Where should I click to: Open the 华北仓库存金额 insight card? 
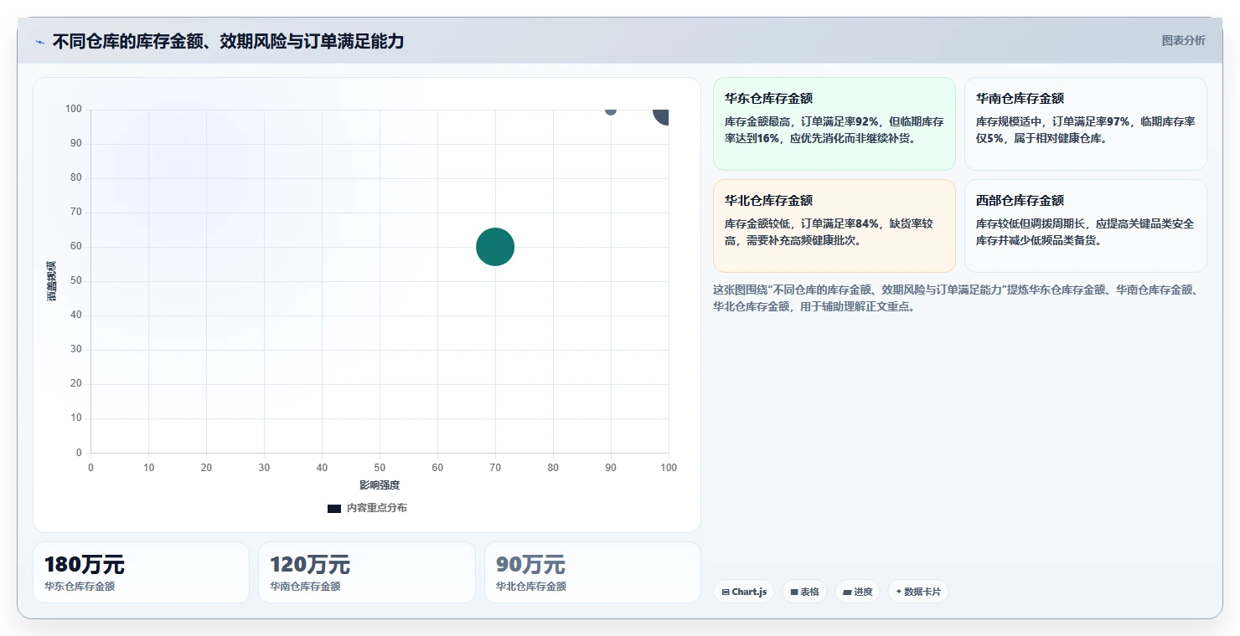tap(834, 226)
